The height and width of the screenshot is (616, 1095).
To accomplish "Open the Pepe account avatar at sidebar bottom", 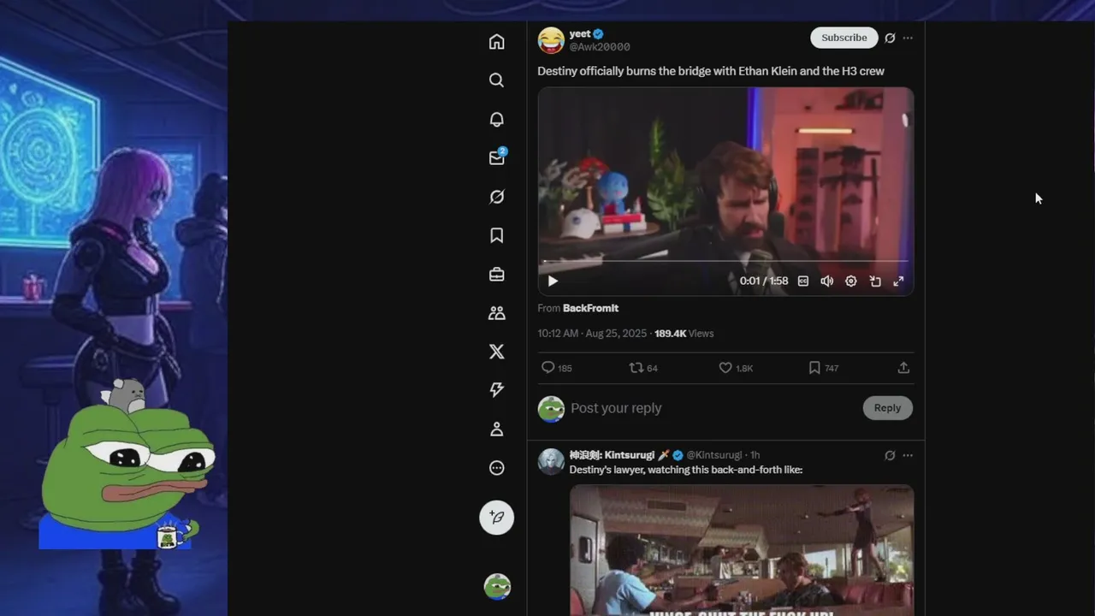I will 497,587.
